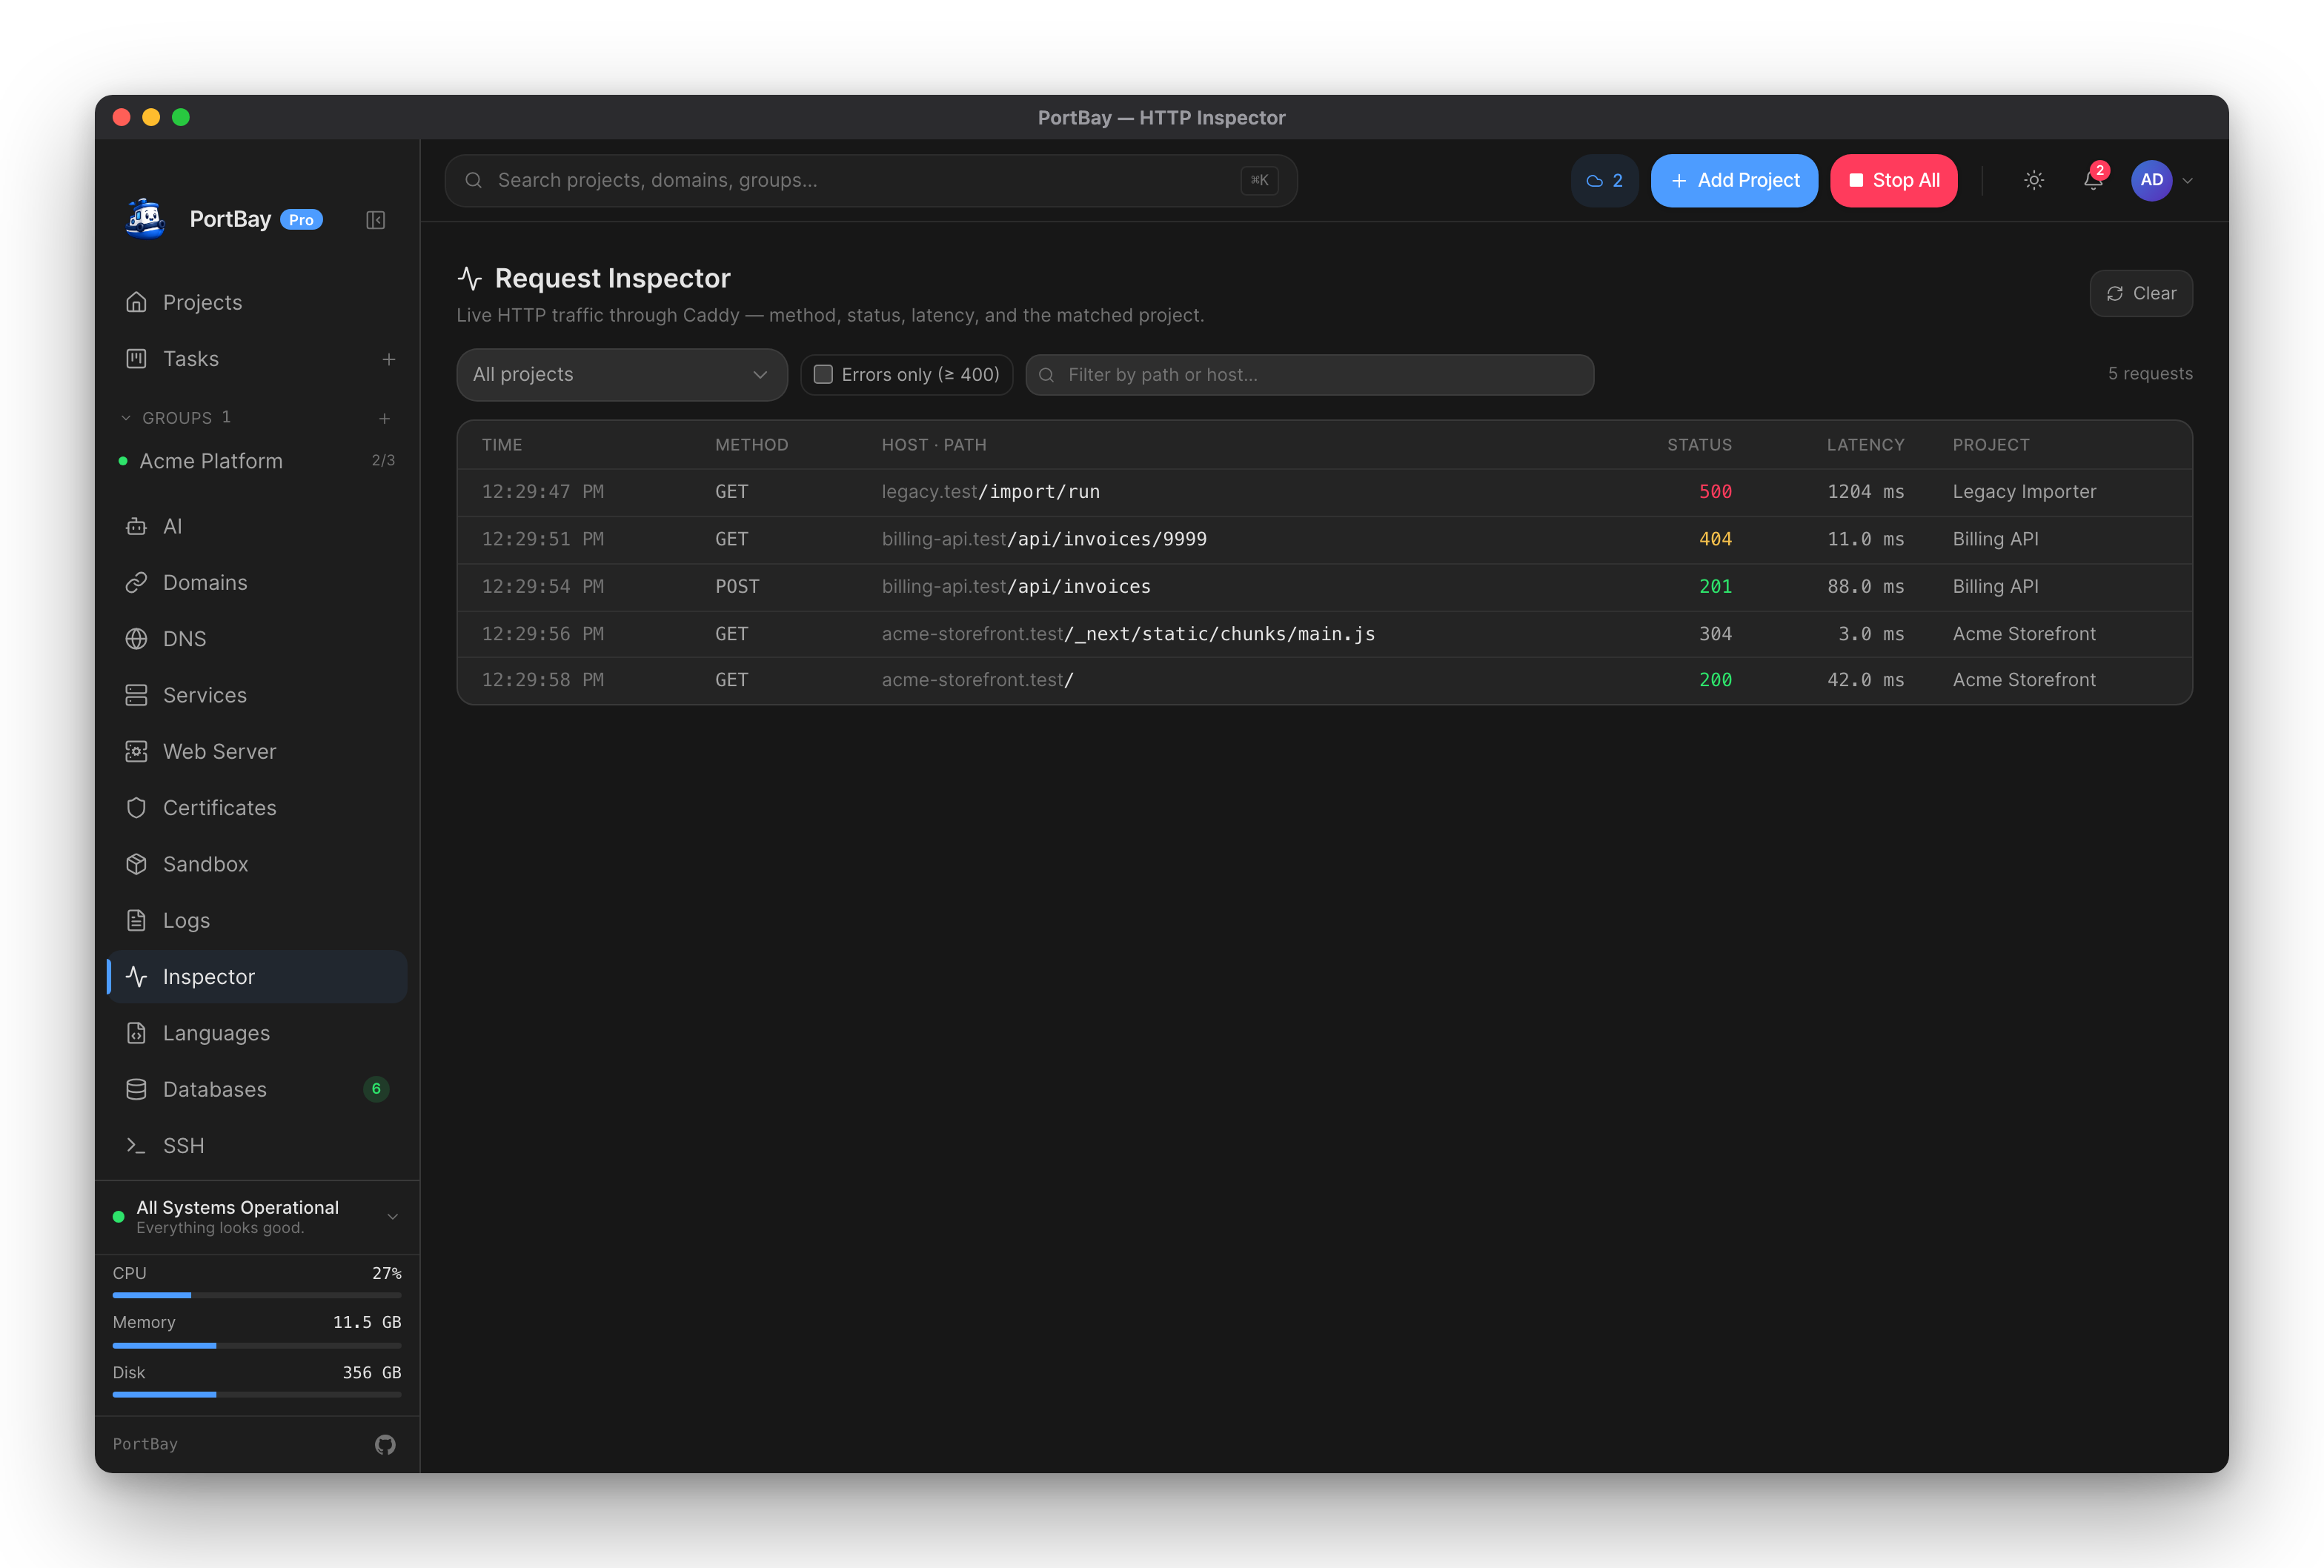Go to Certificates
The image size is (2324, 1568).
257,808
